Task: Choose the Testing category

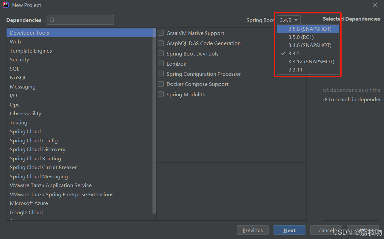Action: pyautogui.click(x=80, y=123)
